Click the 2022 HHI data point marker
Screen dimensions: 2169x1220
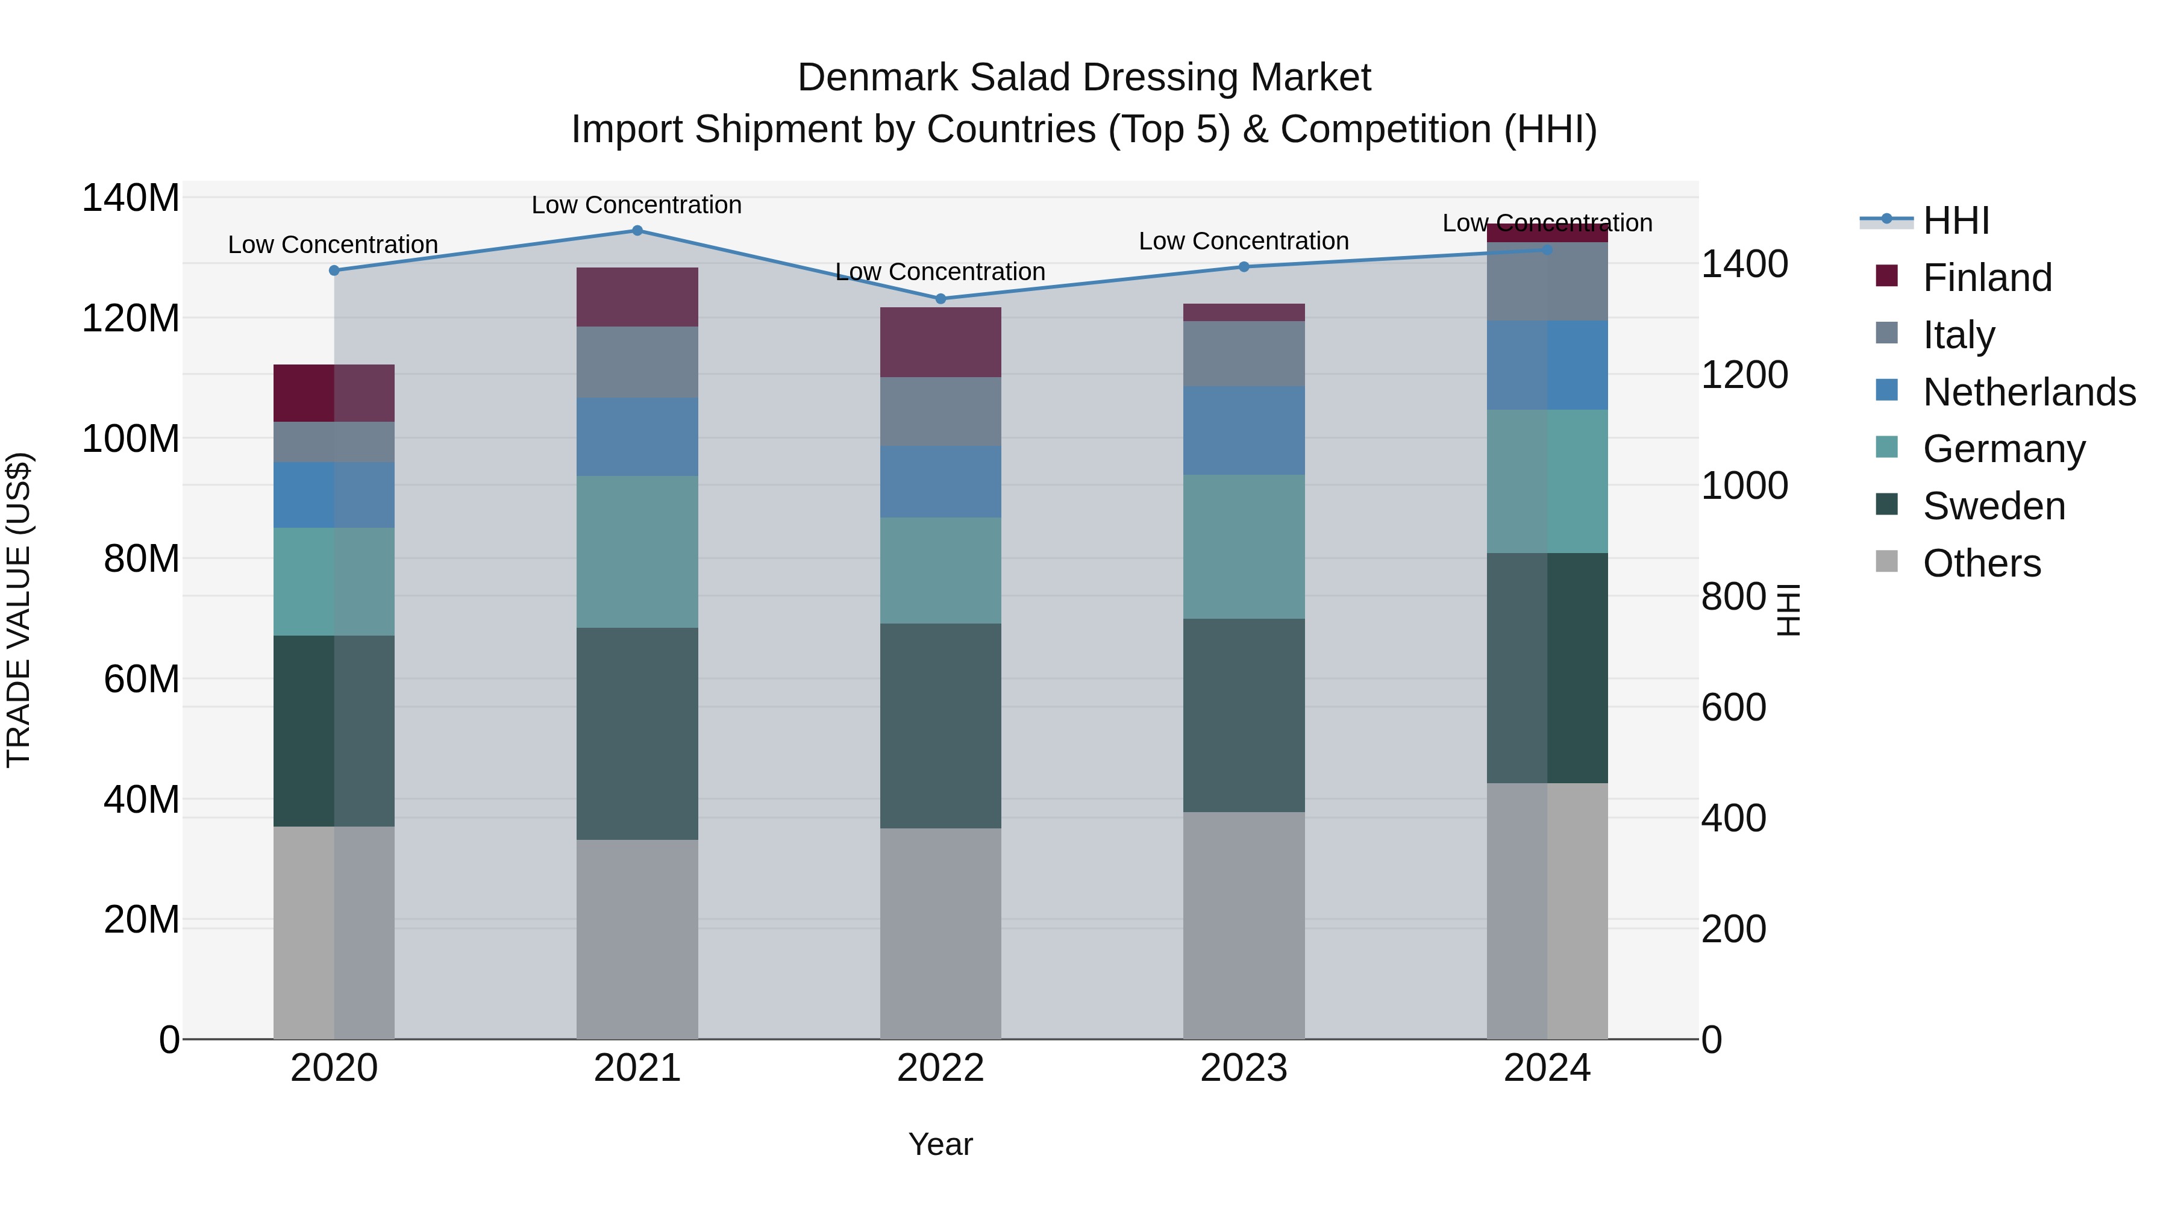(x=941, y=299)
